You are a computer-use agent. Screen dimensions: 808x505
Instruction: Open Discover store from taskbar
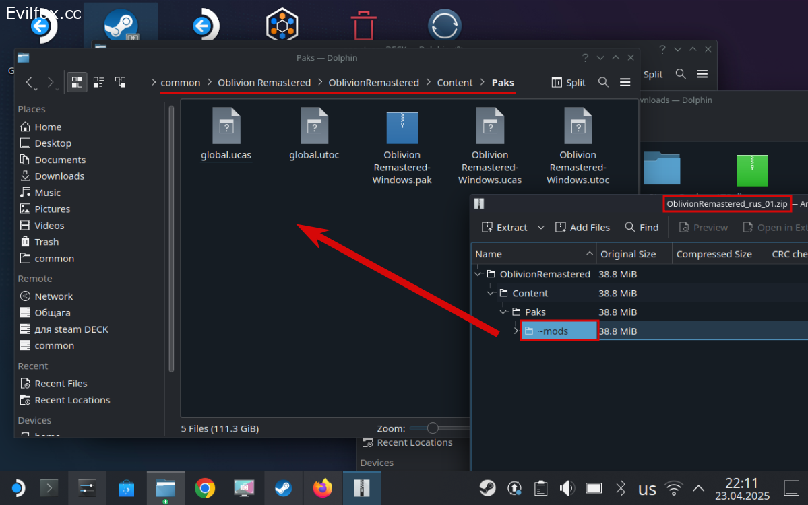tap(126, 488)
